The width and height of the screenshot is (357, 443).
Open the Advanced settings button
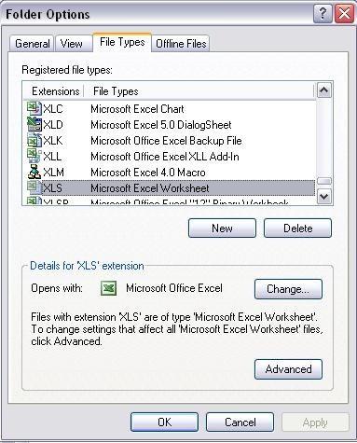tap(288, 369)
